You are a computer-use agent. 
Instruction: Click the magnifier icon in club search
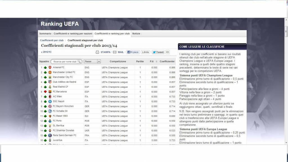click(x=80, y=61)
